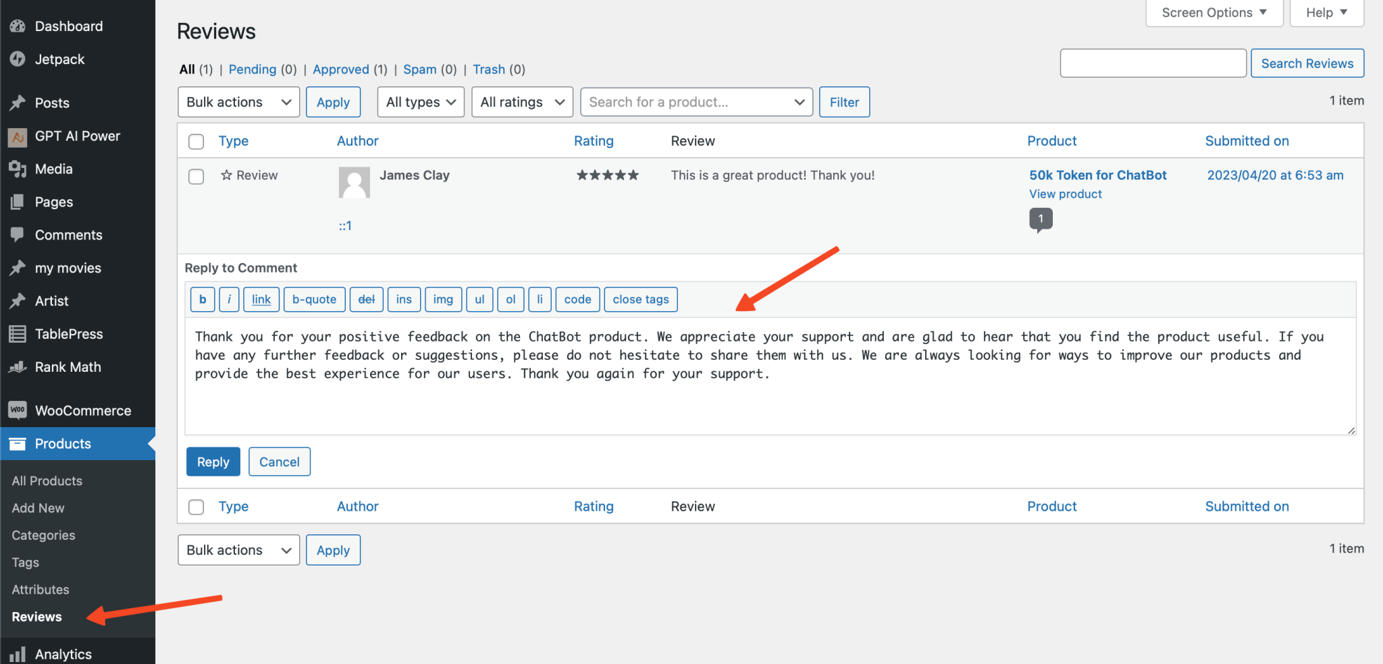Open the 50k Token for ChatBot link
This screenshot has height=664, width=1383.
tap(1098, 175)
